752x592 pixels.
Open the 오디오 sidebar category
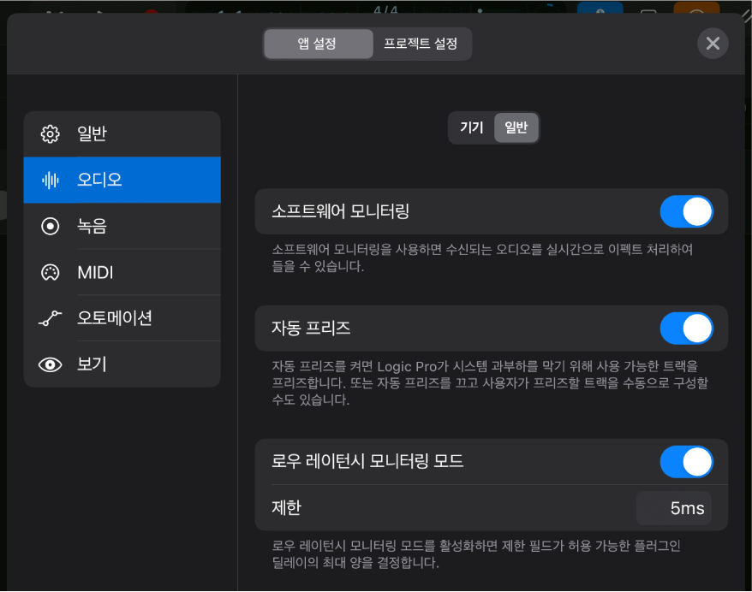click(x=122, y=181)
